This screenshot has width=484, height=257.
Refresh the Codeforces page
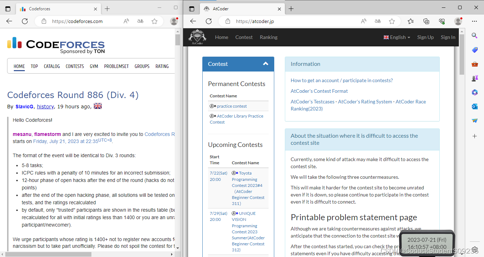pyautogui.click(x=25, y=21)
